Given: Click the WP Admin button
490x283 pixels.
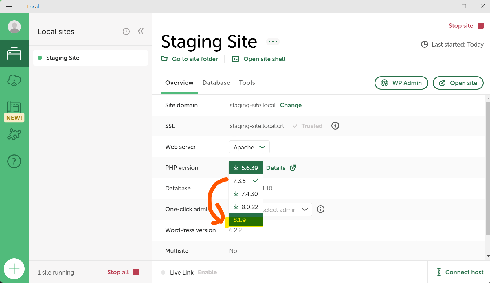Looking at the screenshot, I should [401, 83].
